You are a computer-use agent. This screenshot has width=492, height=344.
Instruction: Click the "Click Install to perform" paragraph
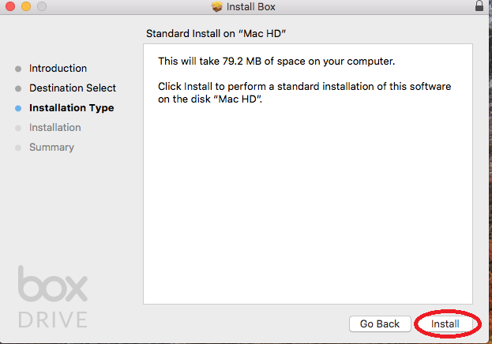pyautogui.click(x=304, y=92)
